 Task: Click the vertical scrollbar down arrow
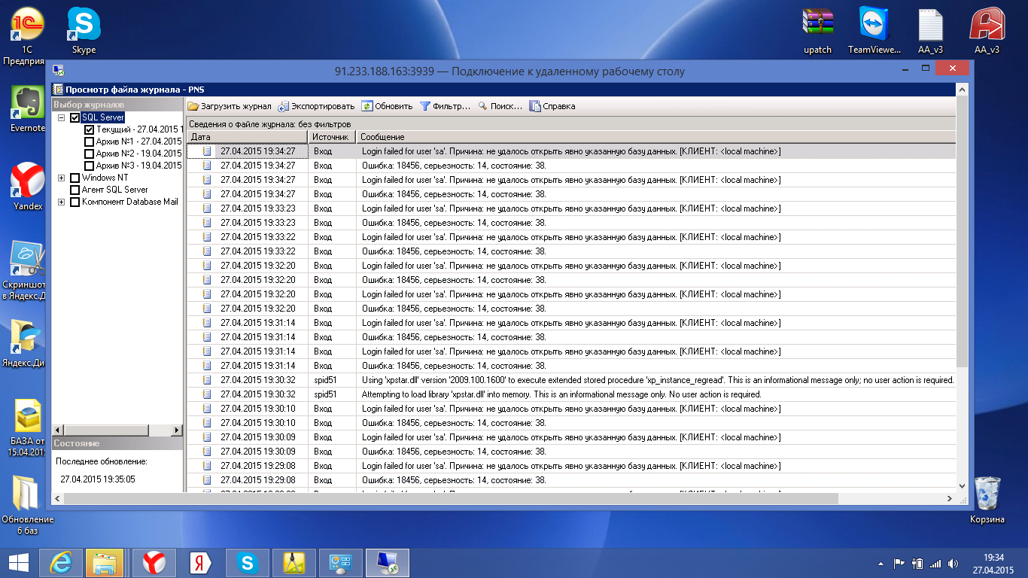pos(962,485)
